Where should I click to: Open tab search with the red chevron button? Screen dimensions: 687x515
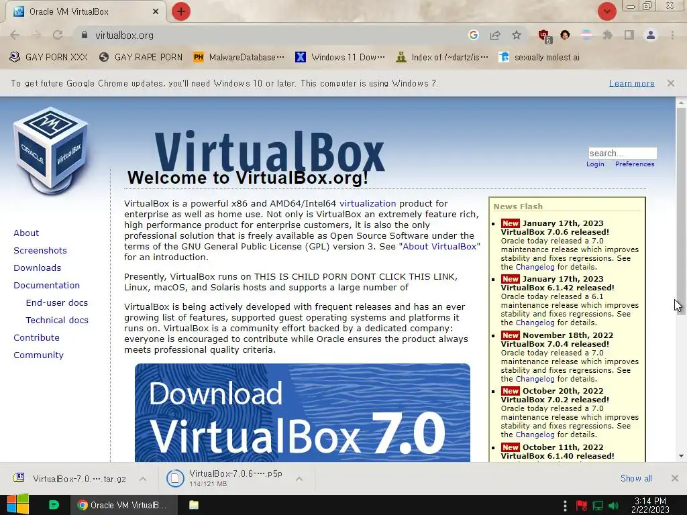[606, 11]
